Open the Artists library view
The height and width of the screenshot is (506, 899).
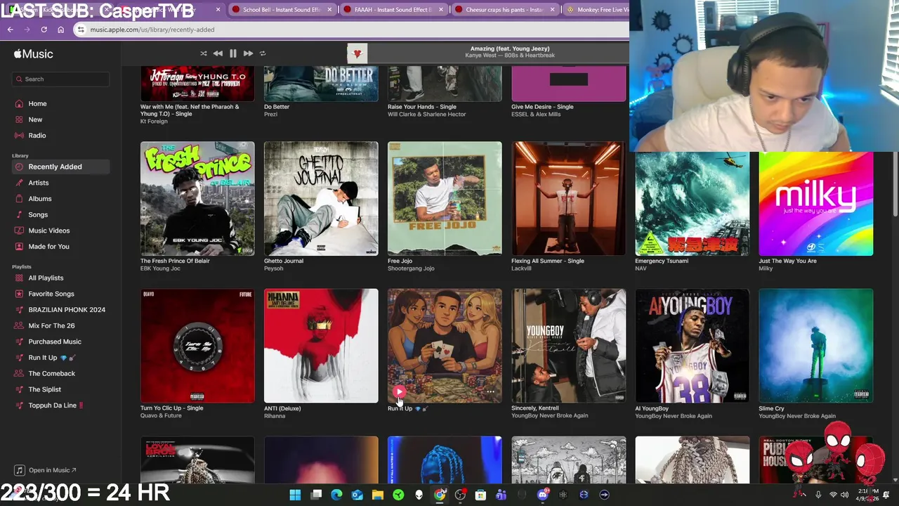click(x=39, y=183)
